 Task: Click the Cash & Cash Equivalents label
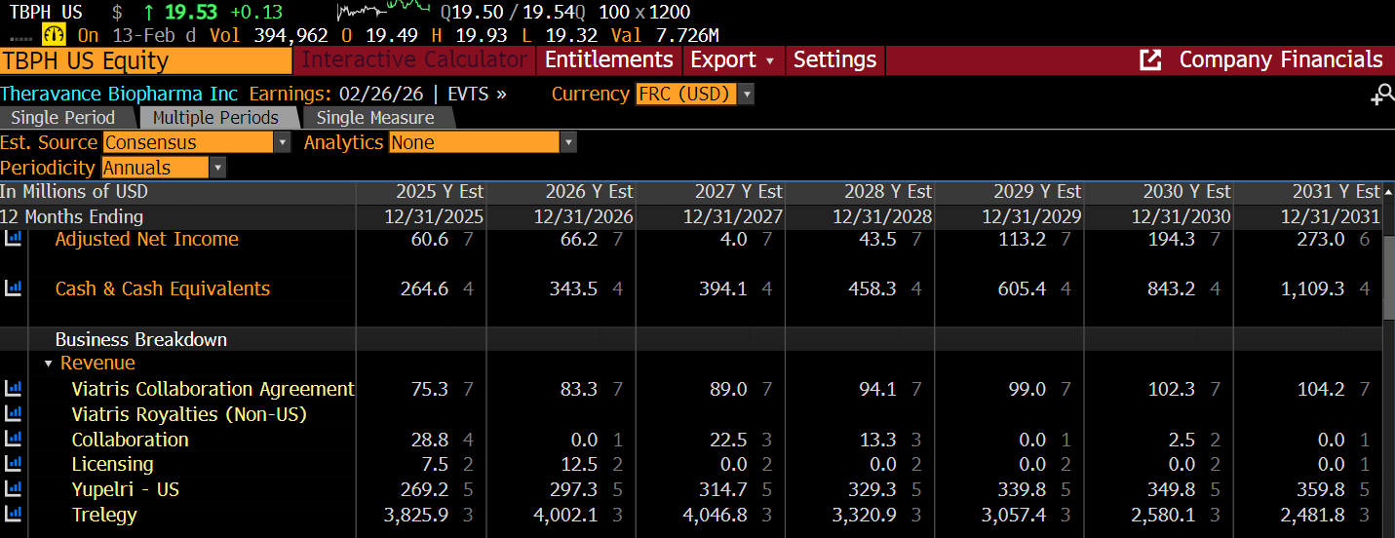point(163,288)
